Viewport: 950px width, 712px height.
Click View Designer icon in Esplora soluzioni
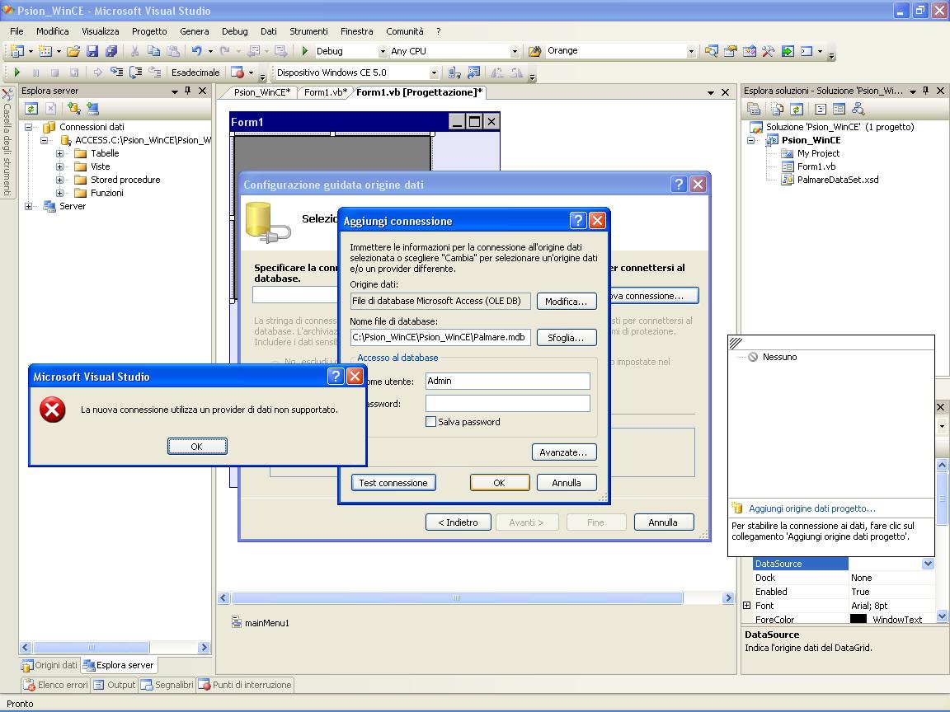pyautogui.click(x=839, y=109)
